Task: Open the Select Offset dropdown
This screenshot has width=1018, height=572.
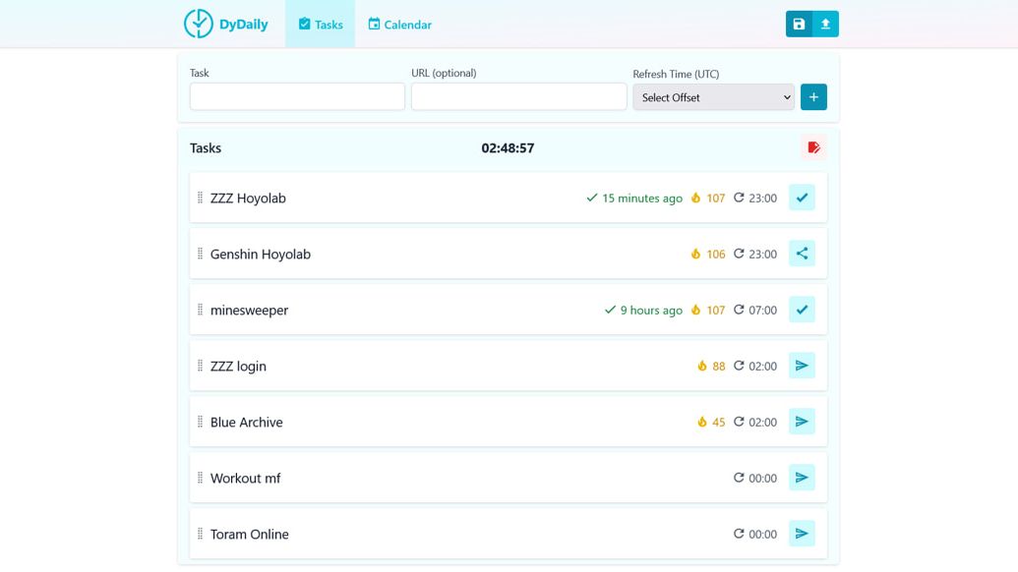Action: (x=713, y=97)
